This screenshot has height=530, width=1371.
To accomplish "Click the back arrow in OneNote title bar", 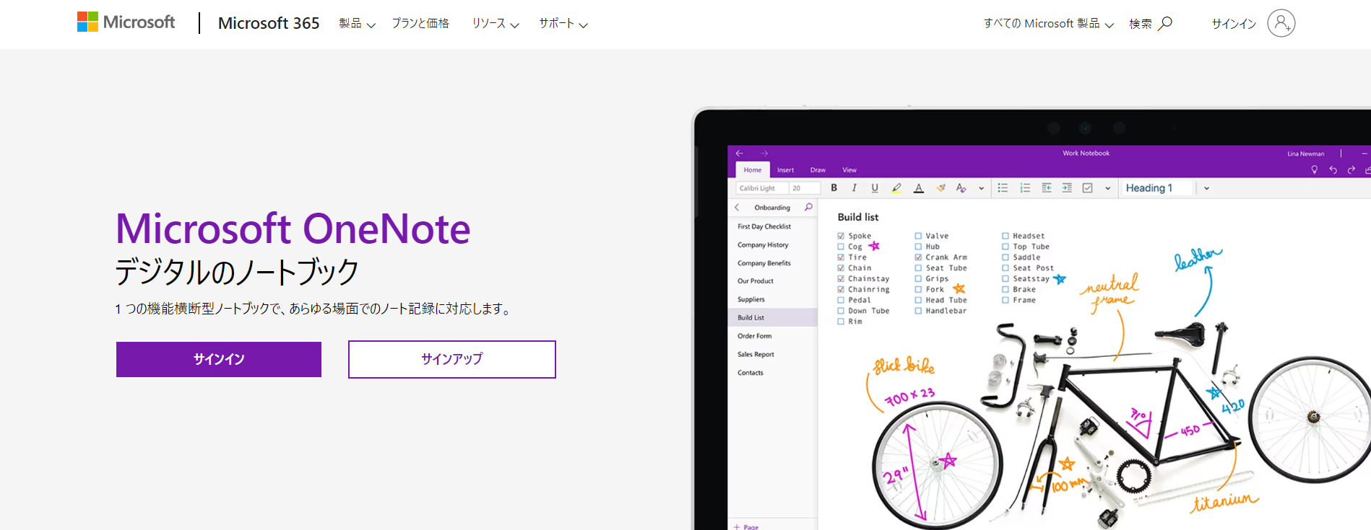I will click(739, 153).
